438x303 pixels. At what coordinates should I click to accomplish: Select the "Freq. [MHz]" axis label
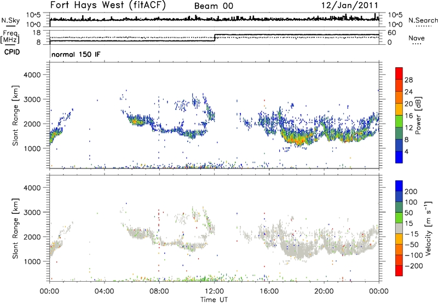tap(10, 37)
